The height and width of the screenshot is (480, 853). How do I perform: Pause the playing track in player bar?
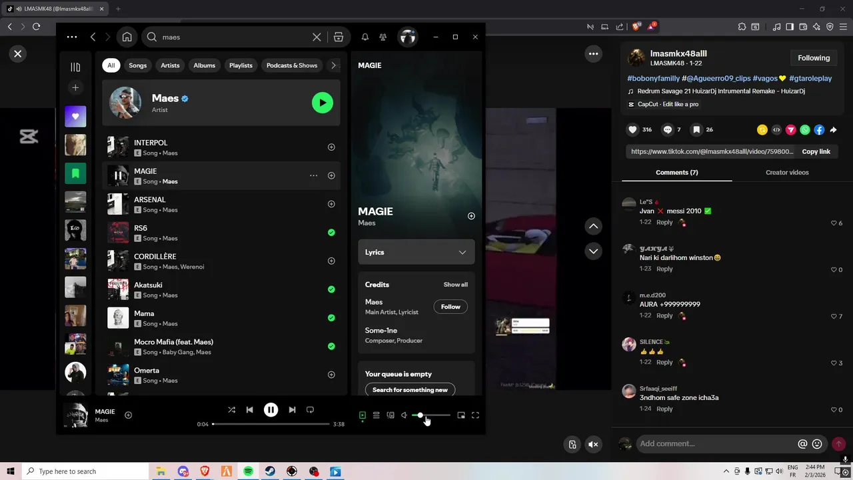click(271, 410)
